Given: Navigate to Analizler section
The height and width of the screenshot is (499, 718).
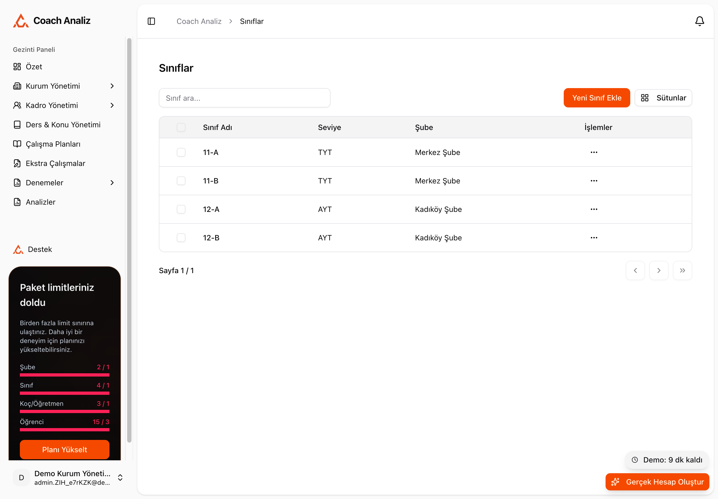Looking at the screenshot, I should 41,202.
